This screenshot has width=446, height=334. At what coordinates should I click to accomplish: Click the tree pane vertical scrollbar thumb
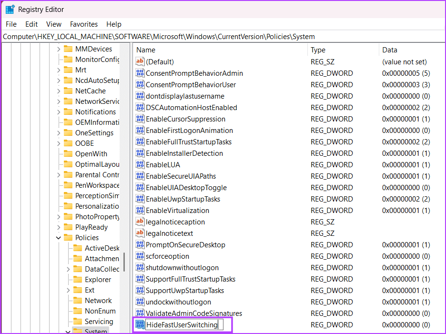click(x=124, y=262)
